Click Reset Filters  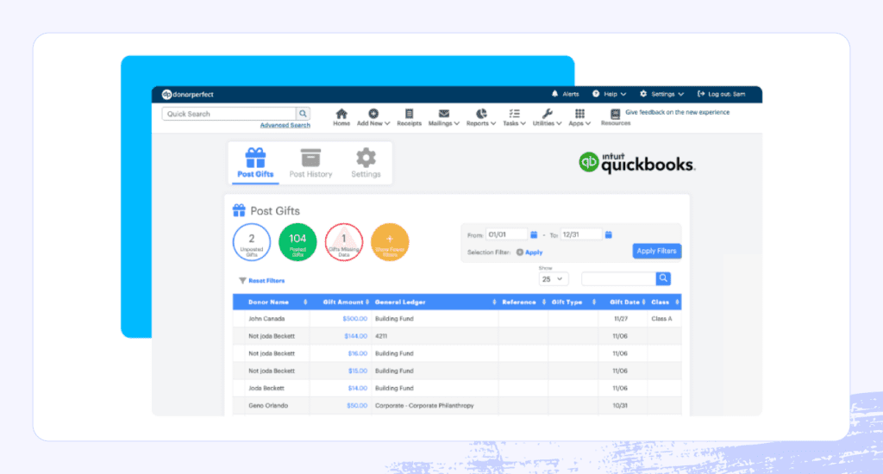coord(262,280)
